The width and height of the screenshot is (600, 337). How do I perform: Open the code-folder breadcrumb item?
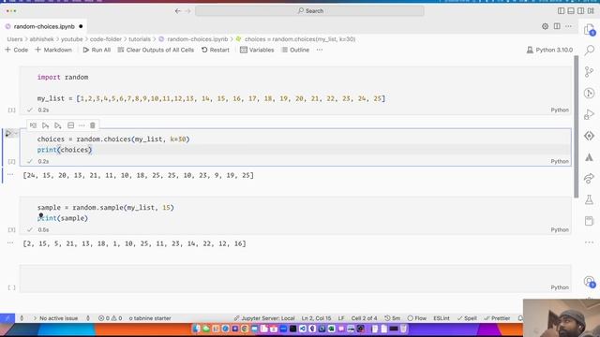point(106,39)
